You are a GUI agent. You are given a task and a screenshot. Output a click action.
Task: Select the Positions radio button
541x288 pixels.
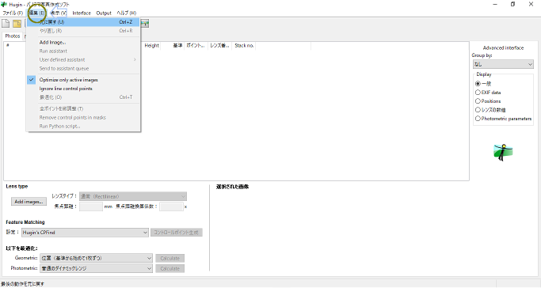coord(478,101)
